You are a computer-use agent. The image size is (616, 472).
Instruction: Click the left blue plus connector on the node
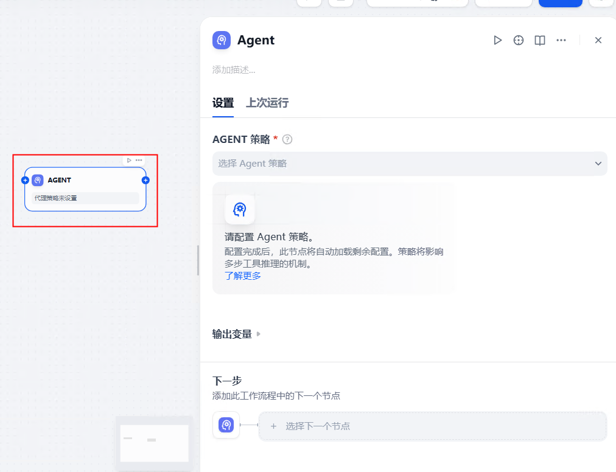click(x=25, y=180)
